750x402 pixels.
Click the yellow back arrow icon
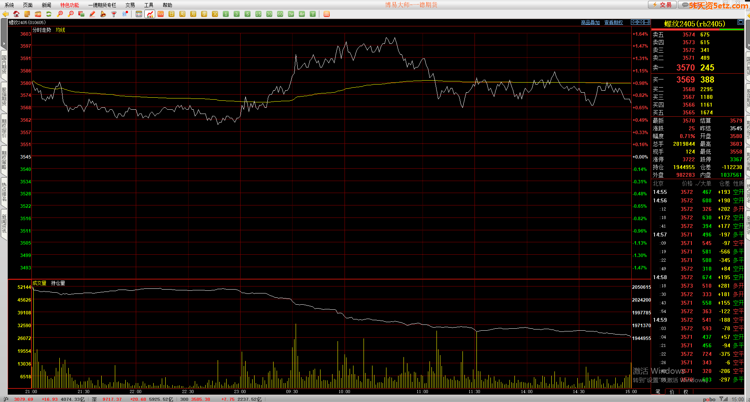tap(5, 14)
